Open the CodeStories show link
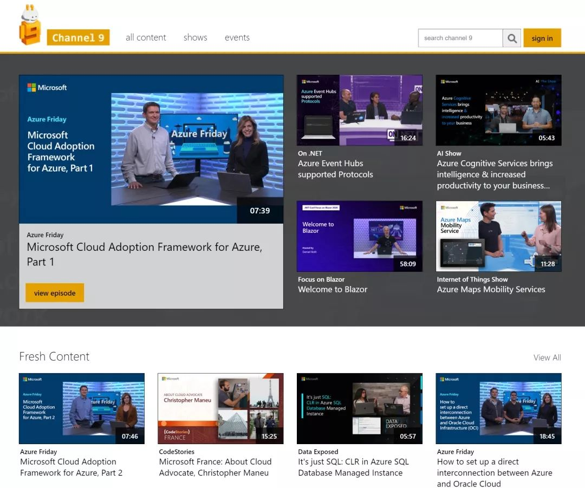The image size is (585, 488). click(177, 452)
